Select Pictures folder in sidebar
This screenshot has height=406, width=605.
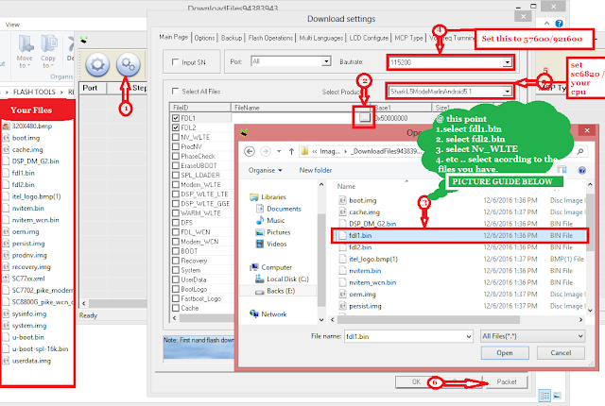pyautogui.click(x=273, y=232)
